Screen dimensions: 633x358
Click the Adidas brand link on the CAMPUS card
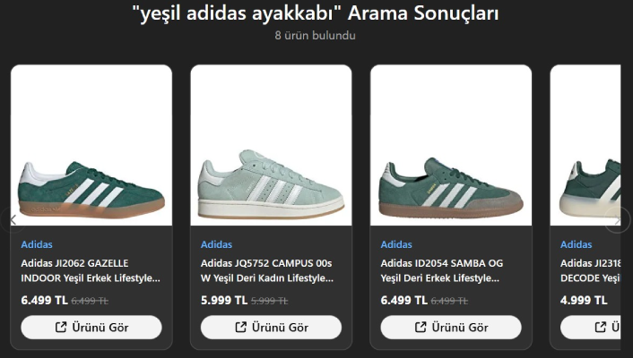coord(216,244)
